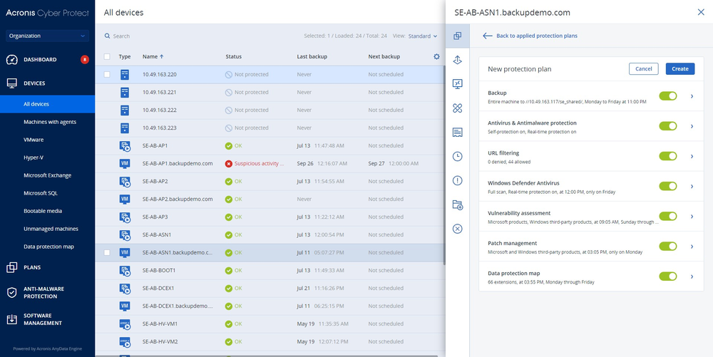Toggle the Backup switch off
713x357 pixels.
tap(668, 95)
